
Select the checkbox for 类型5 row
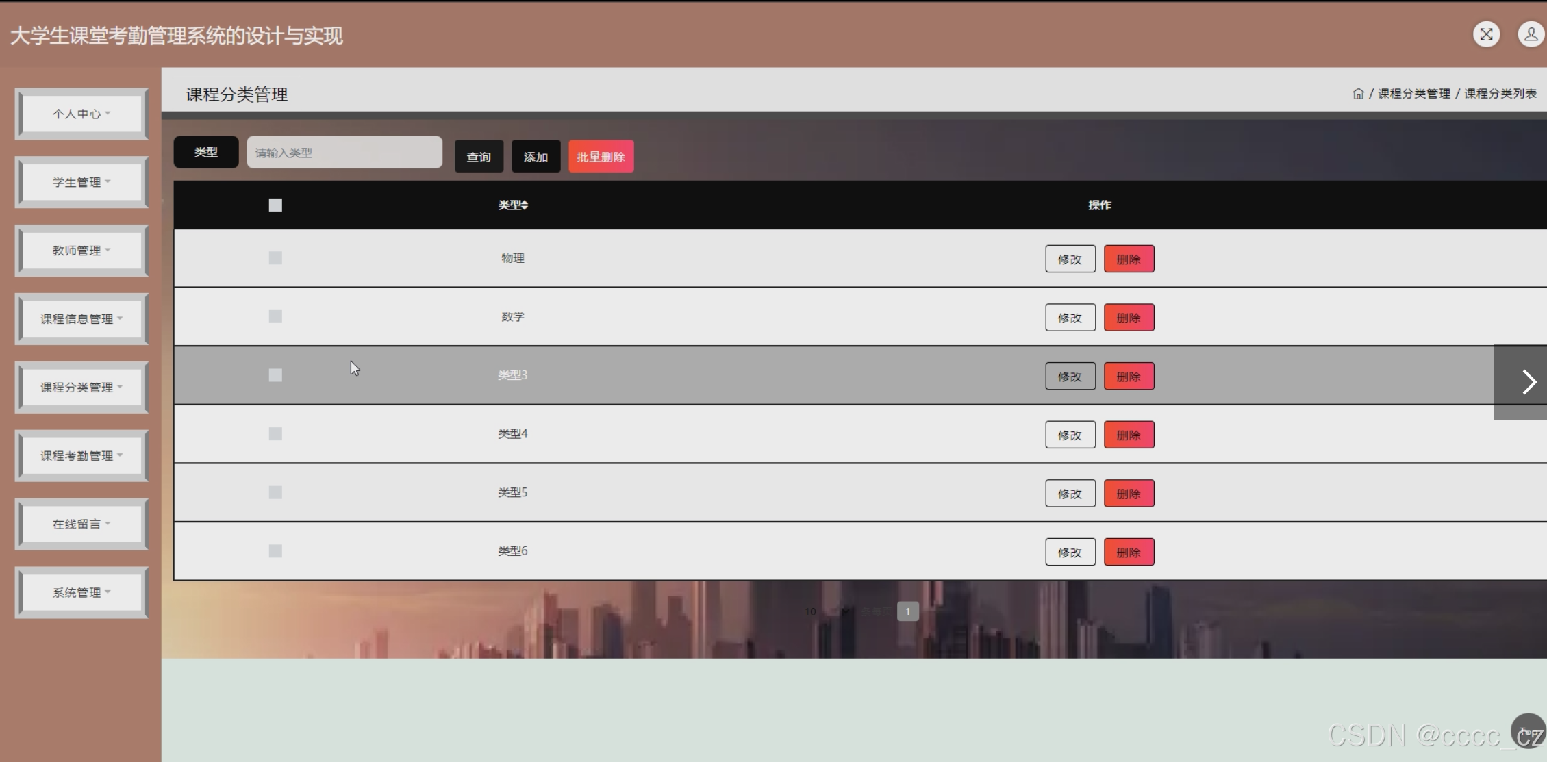[x=275, y=492]
